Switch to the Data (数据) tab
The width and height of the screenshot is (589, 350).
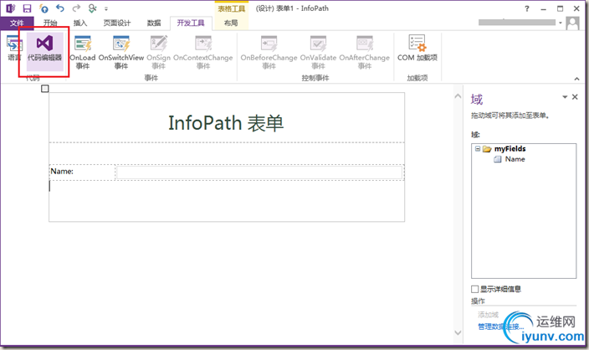click(154, 23)
